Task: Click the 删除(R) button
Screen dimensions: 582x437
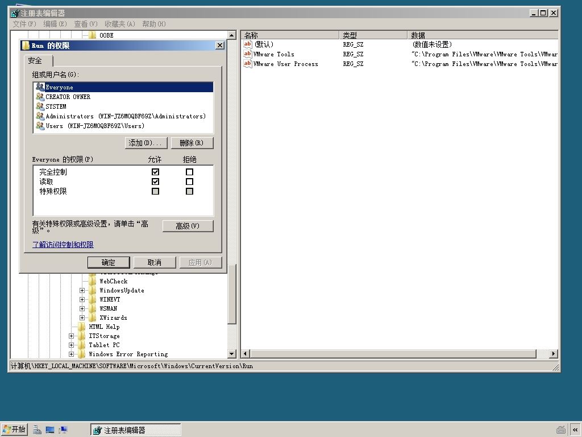Action: click(192, 143)
